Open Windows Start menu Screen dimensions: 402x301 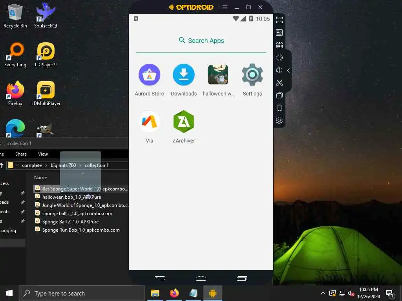(9, 293)
